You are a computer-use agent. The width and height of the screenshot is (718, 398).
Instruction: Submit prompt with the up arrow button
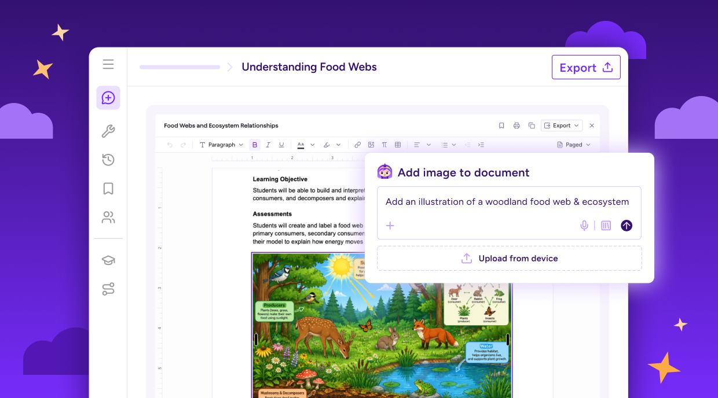(627, 226)
